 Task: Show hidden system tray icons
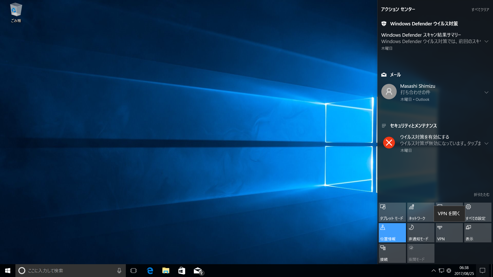[433, 271]
